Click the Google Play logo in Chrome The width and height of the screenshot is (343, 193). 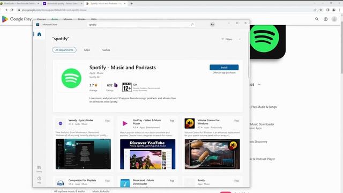[17, 19]
